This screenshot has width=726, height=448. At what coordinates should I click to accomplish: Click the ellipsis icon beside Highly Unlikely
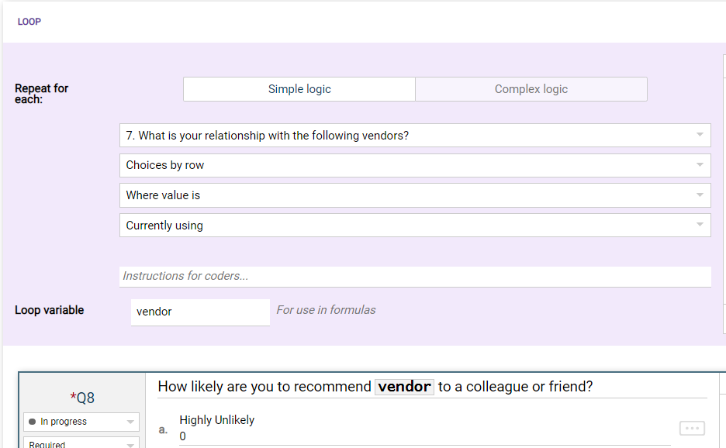pyautogui.click(x=692, y=429)
